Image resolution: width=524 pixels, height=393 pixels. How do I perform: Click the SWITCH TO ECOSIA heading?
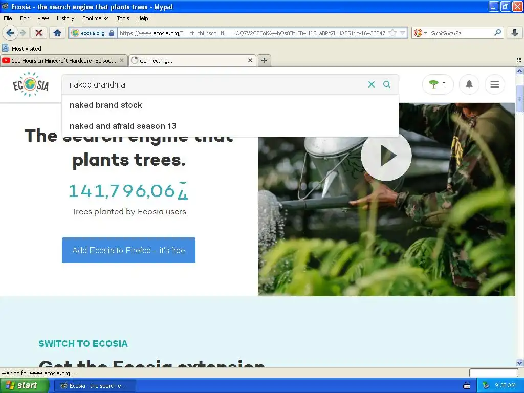[x=83, y=344]
